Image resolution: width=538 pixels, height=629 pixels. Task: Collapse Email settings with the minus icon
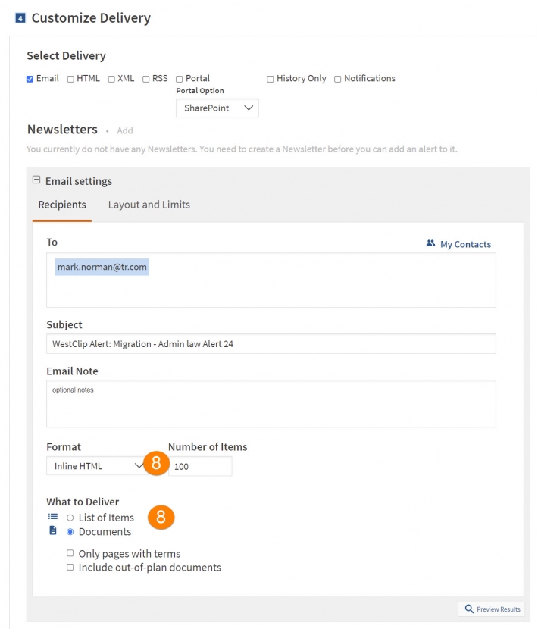click(36, 180)
